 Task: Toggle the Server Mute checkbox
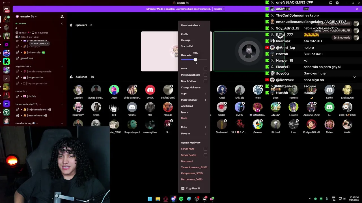tap(205, 149)
